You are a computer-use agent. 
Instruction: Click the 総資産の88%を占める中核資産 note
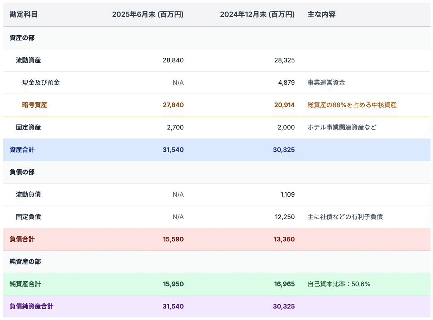pyautogui.click(x=352, y=105)
